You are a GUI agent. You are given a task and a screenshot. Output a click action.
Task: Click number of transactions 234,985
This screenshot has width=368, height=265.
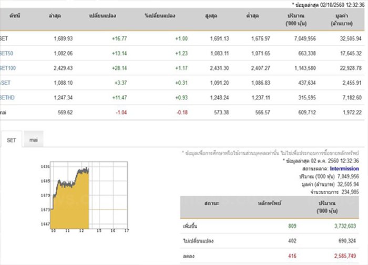pos(350,192)
